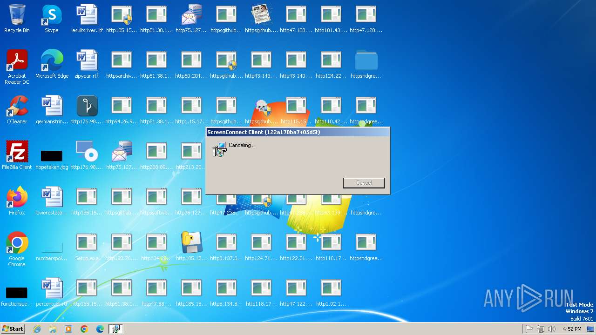Image resolution: width=596 pixels, height=335 pixels.
Task: Select the http47.122 desktop file
Action: (296, 292)
